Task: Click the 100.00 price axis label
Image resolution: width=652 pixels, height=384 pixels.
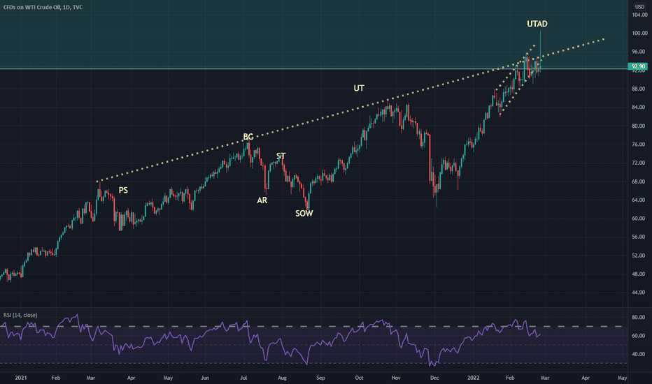Action: pos(639,34)
